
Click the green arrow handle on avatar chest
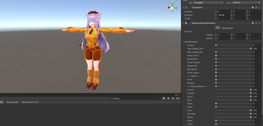pos(92,32)
